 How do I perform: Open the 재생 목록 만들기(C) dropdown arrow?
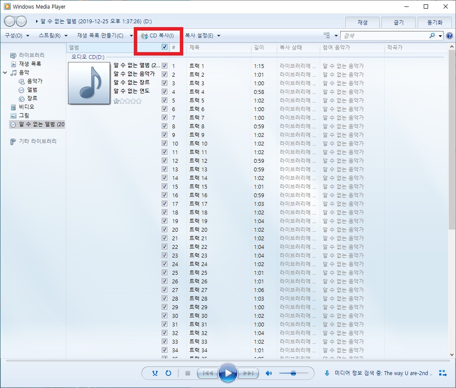pyautogui.click(x=132, y=35)
